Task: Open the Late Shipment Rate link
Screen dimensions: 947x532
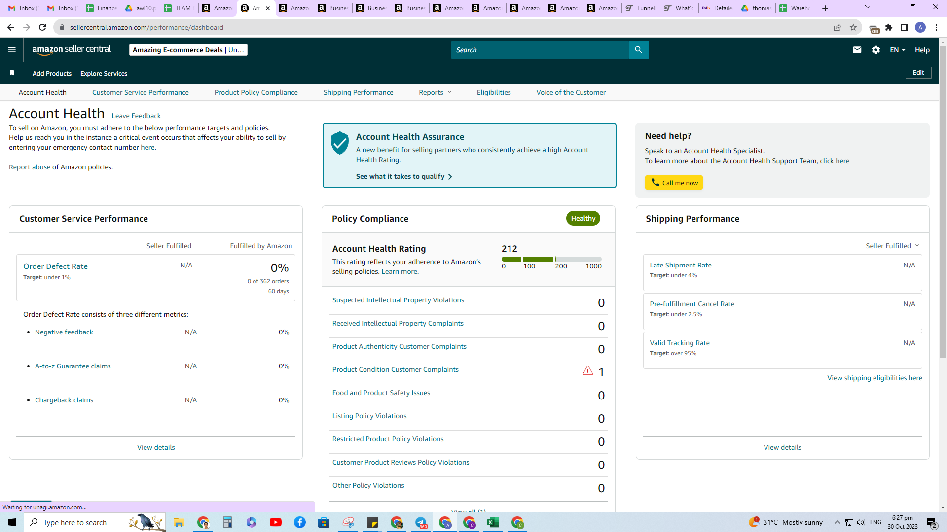Action: 681,265
